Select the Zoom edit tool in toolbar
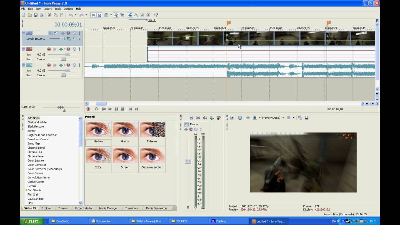Image resolution: width=400 pixels, height=225 pixels. tap(148, 15)
